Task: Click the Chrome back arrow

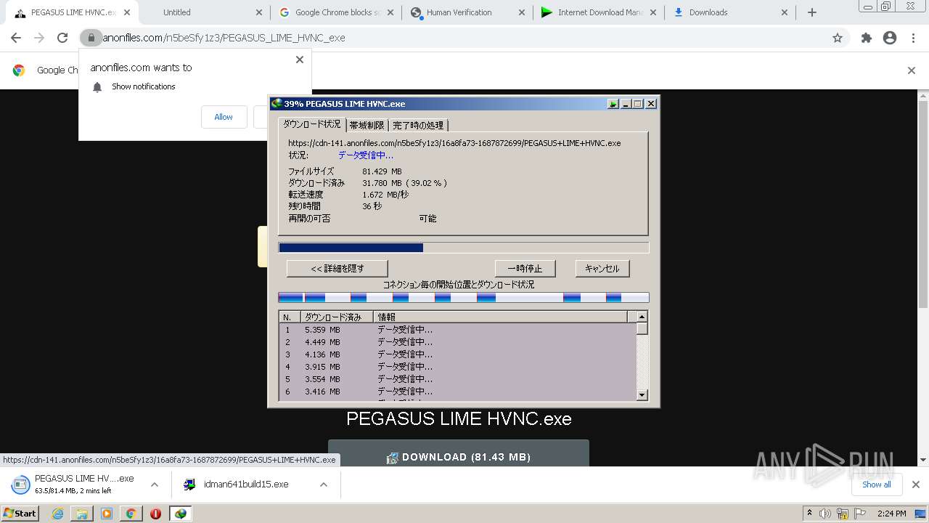Action: tap(16, 38)
